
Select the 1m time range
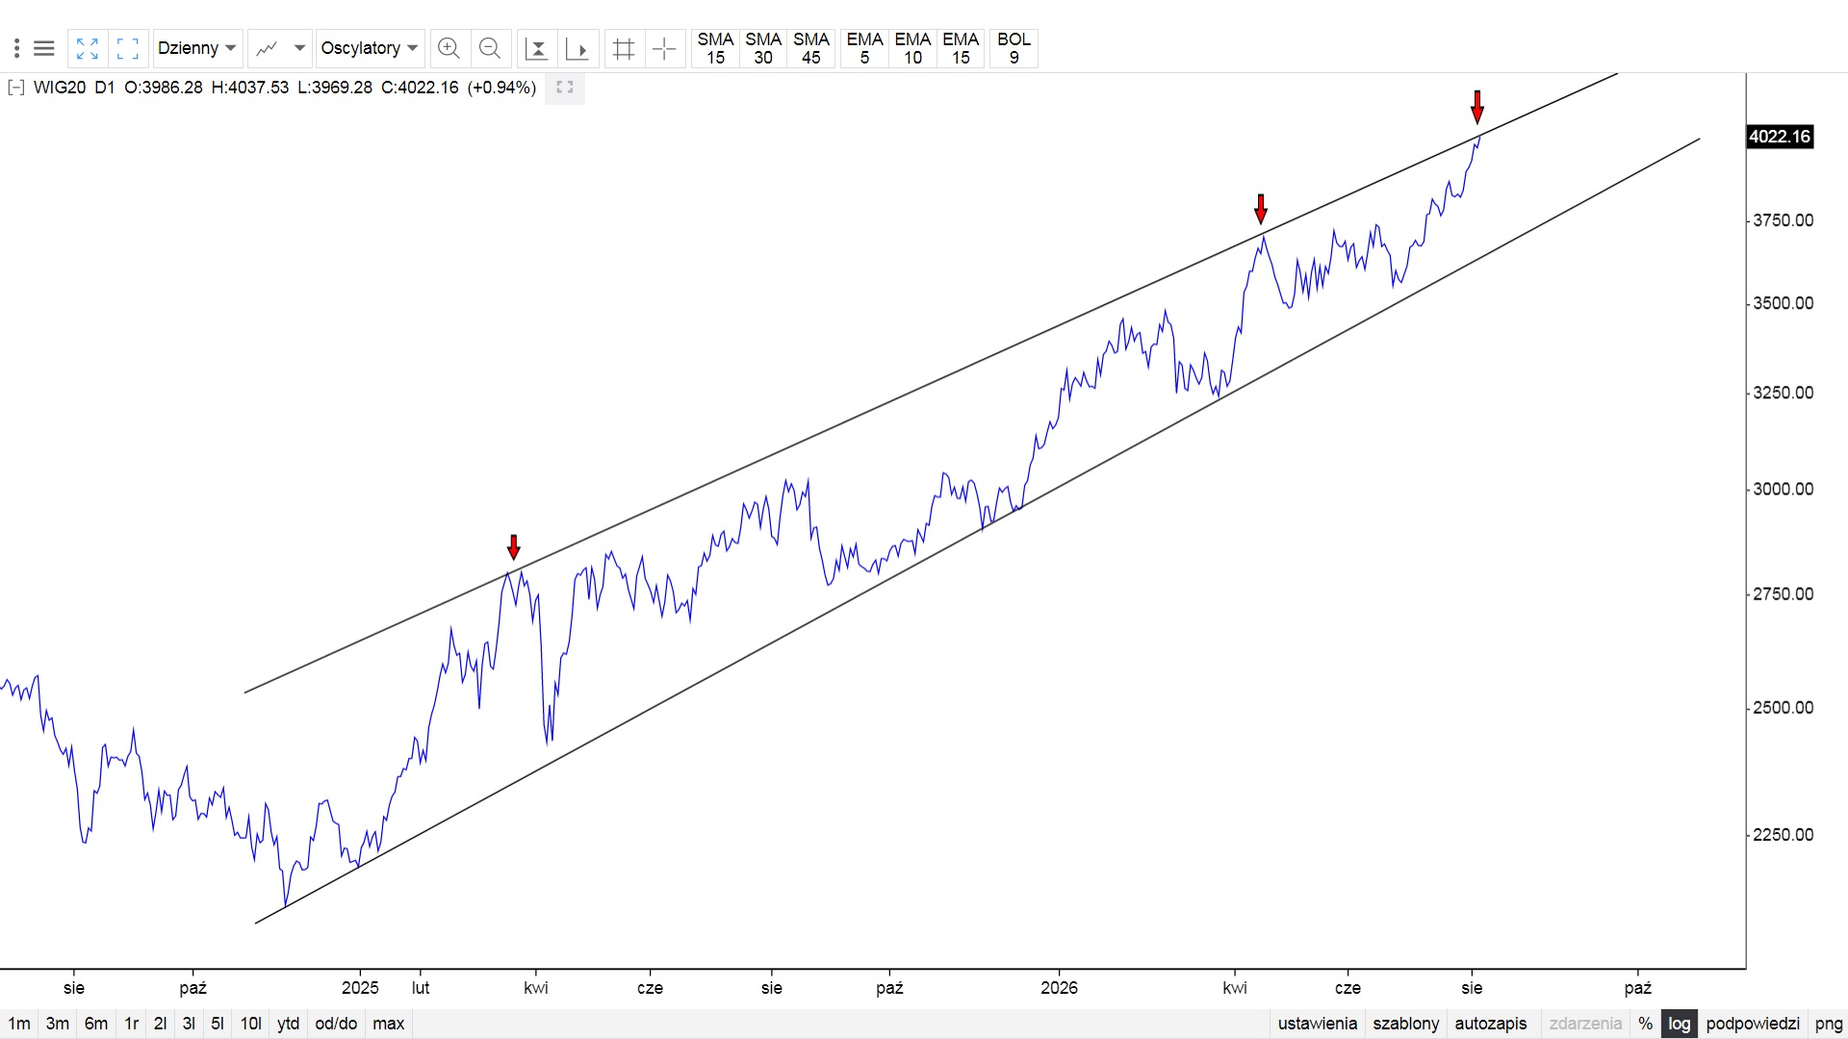point(19,1024)
